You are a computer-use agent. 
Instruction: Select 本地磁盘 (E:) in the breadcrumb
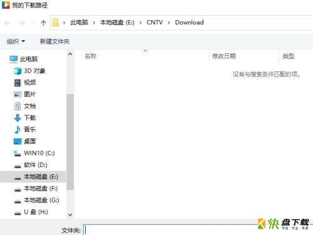point(117,23)
